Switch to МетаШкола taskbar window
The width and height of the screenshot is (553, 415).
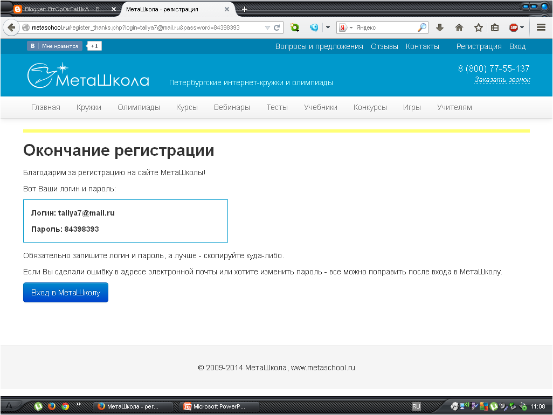(x=134, y=406)
